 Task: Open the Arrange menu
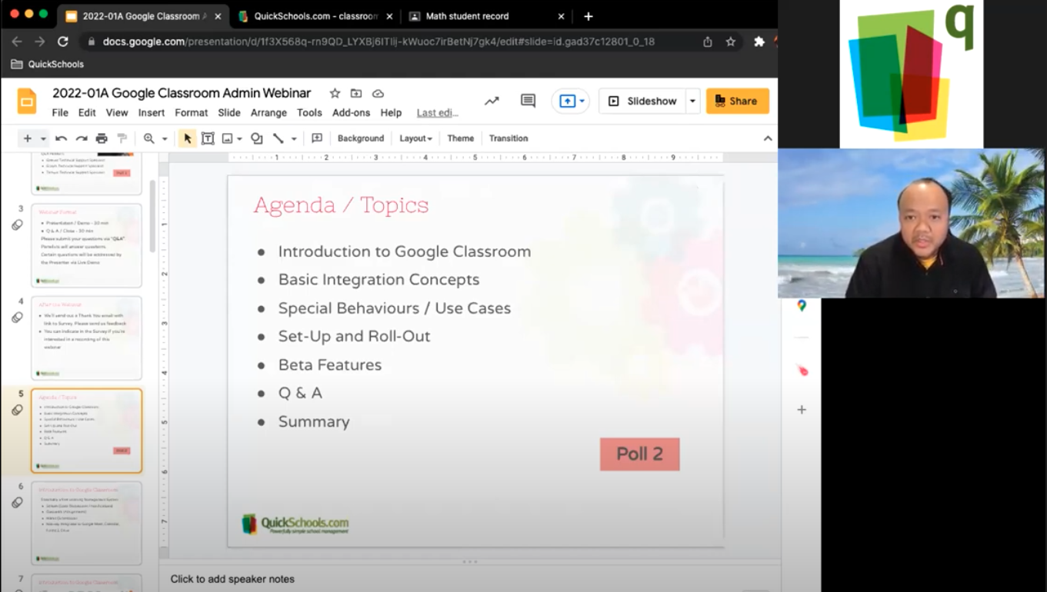[268, 112]
